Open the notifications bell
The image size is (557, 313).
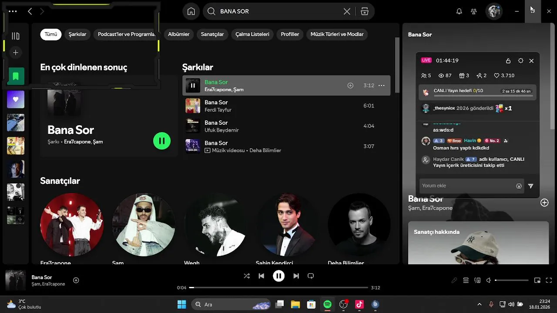459,11
